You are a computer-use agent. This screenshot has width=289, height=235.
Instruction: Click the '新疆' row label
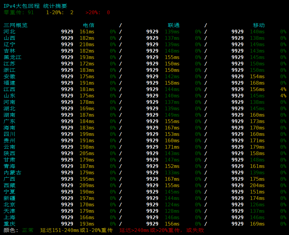[9, 198]
